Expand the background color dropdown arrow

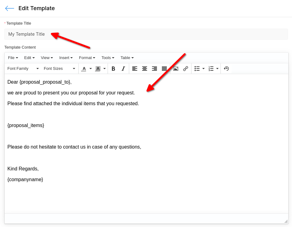point(105,69)
